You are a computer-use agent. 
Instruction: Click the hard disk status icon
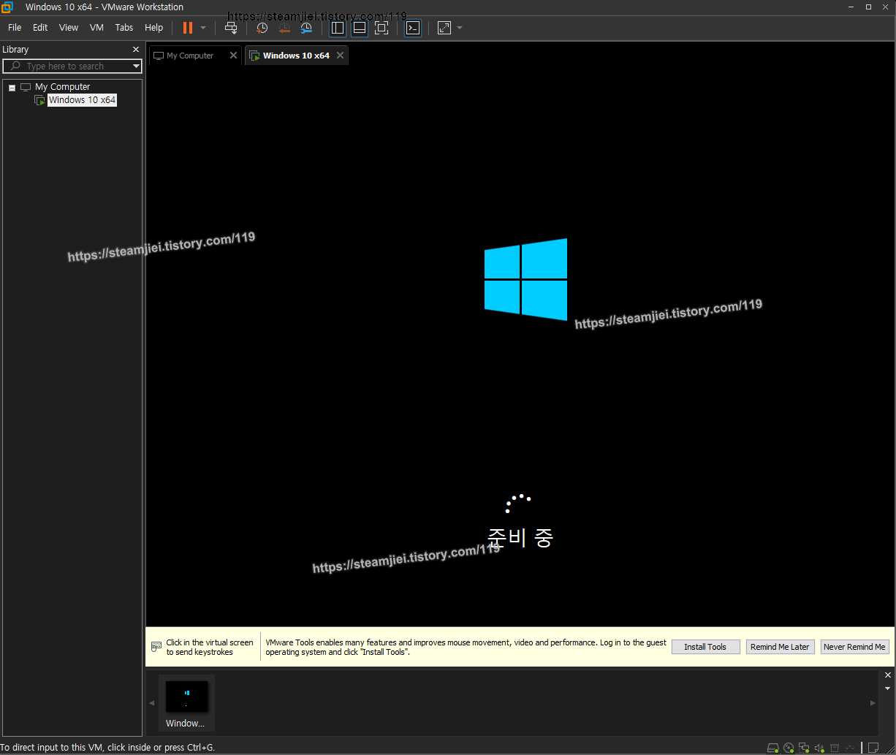coord(773,748)
